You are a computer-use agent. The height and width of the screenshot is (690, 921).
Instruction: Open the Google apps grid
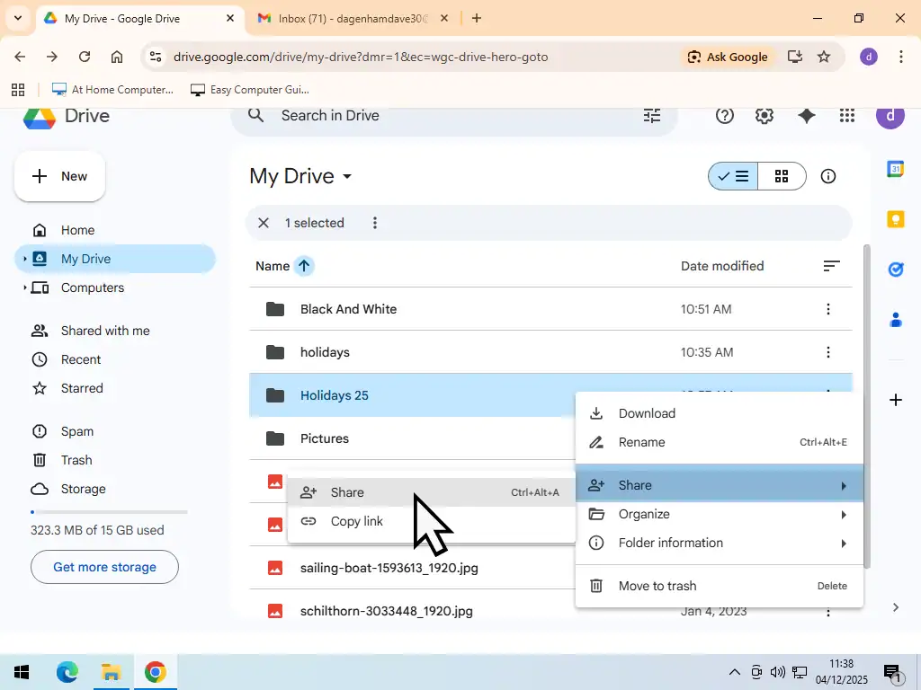coord(846,115)
